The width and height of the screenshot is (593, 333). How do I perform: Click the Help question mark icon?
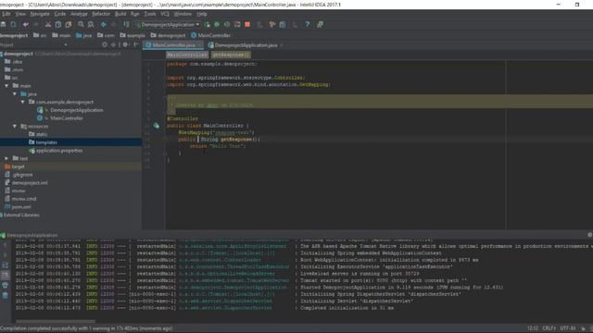308,25
